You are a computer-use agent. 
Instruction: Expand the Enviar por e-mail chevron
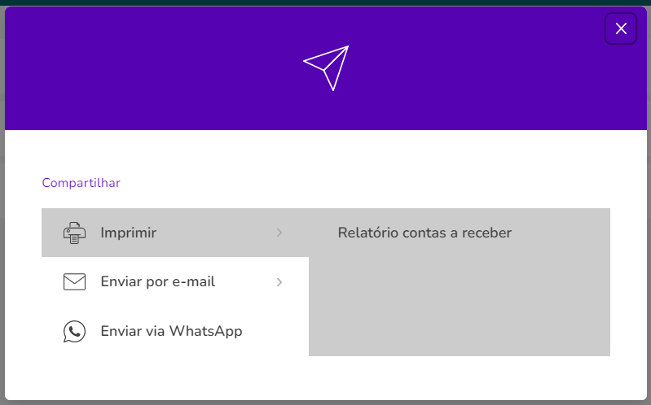point(279,282)
